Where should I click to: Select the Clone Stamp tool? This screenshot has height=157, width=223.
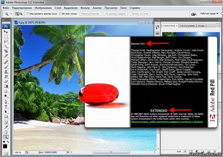pos(6,72)
